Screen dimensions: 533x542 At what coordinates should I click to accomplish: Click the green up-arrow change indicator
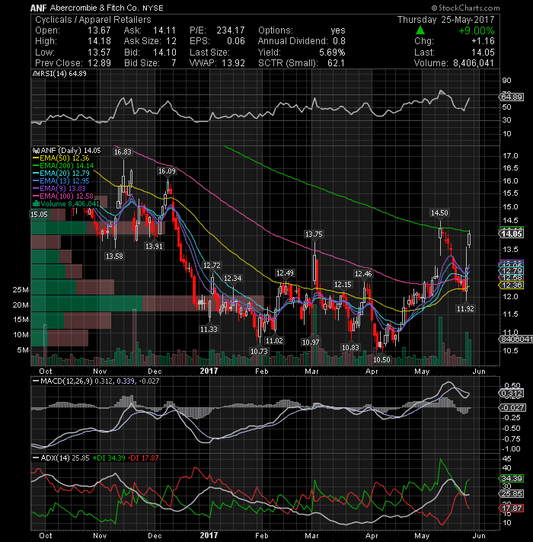click(x=420, y=30)
